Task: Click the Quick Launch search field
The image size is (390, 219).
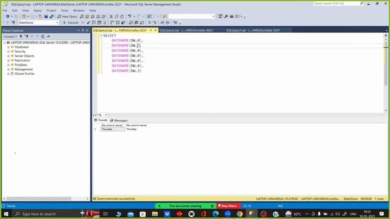Action: click(336, 4)
